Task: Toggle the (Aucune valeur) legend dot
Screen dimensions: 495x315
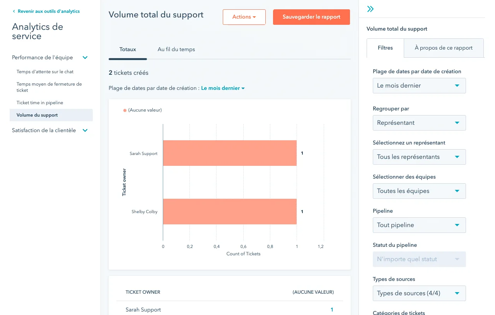Action: [125, 110]
